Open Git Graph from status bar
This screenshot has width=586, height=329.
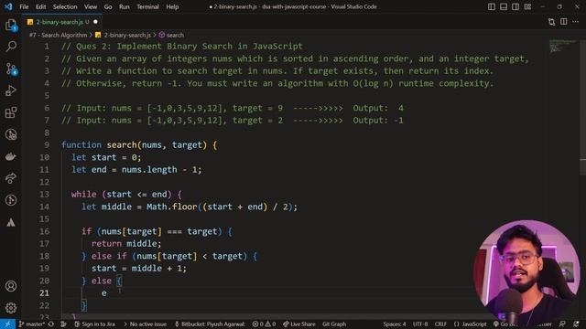pos(334,324)
